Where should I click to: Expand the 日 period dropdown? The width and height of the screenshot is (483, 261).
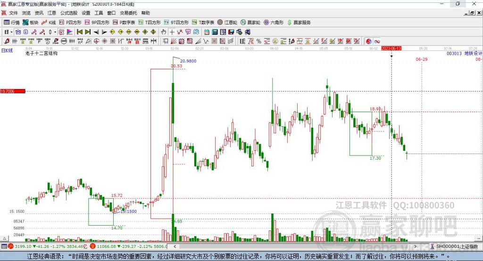click(x=11, y=32)
